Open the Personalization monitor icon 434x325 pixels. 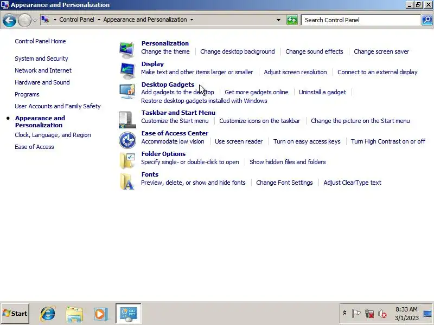[127, 50]
